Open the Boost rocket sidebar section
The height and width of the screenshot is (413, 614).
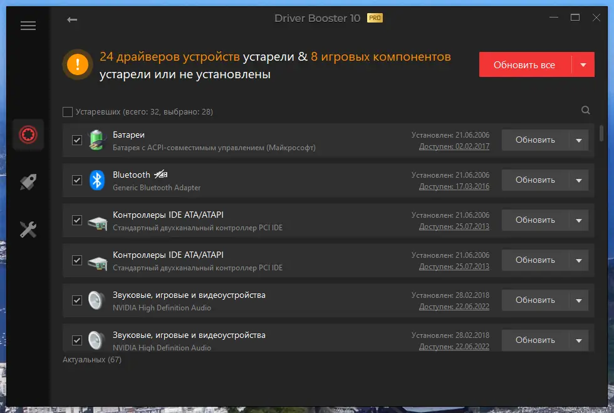pos(28,182)
